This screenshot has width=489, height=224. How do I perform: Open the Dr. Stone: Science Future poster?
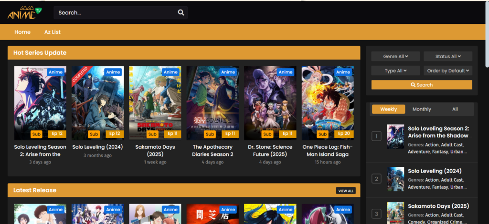coord(270,103)
